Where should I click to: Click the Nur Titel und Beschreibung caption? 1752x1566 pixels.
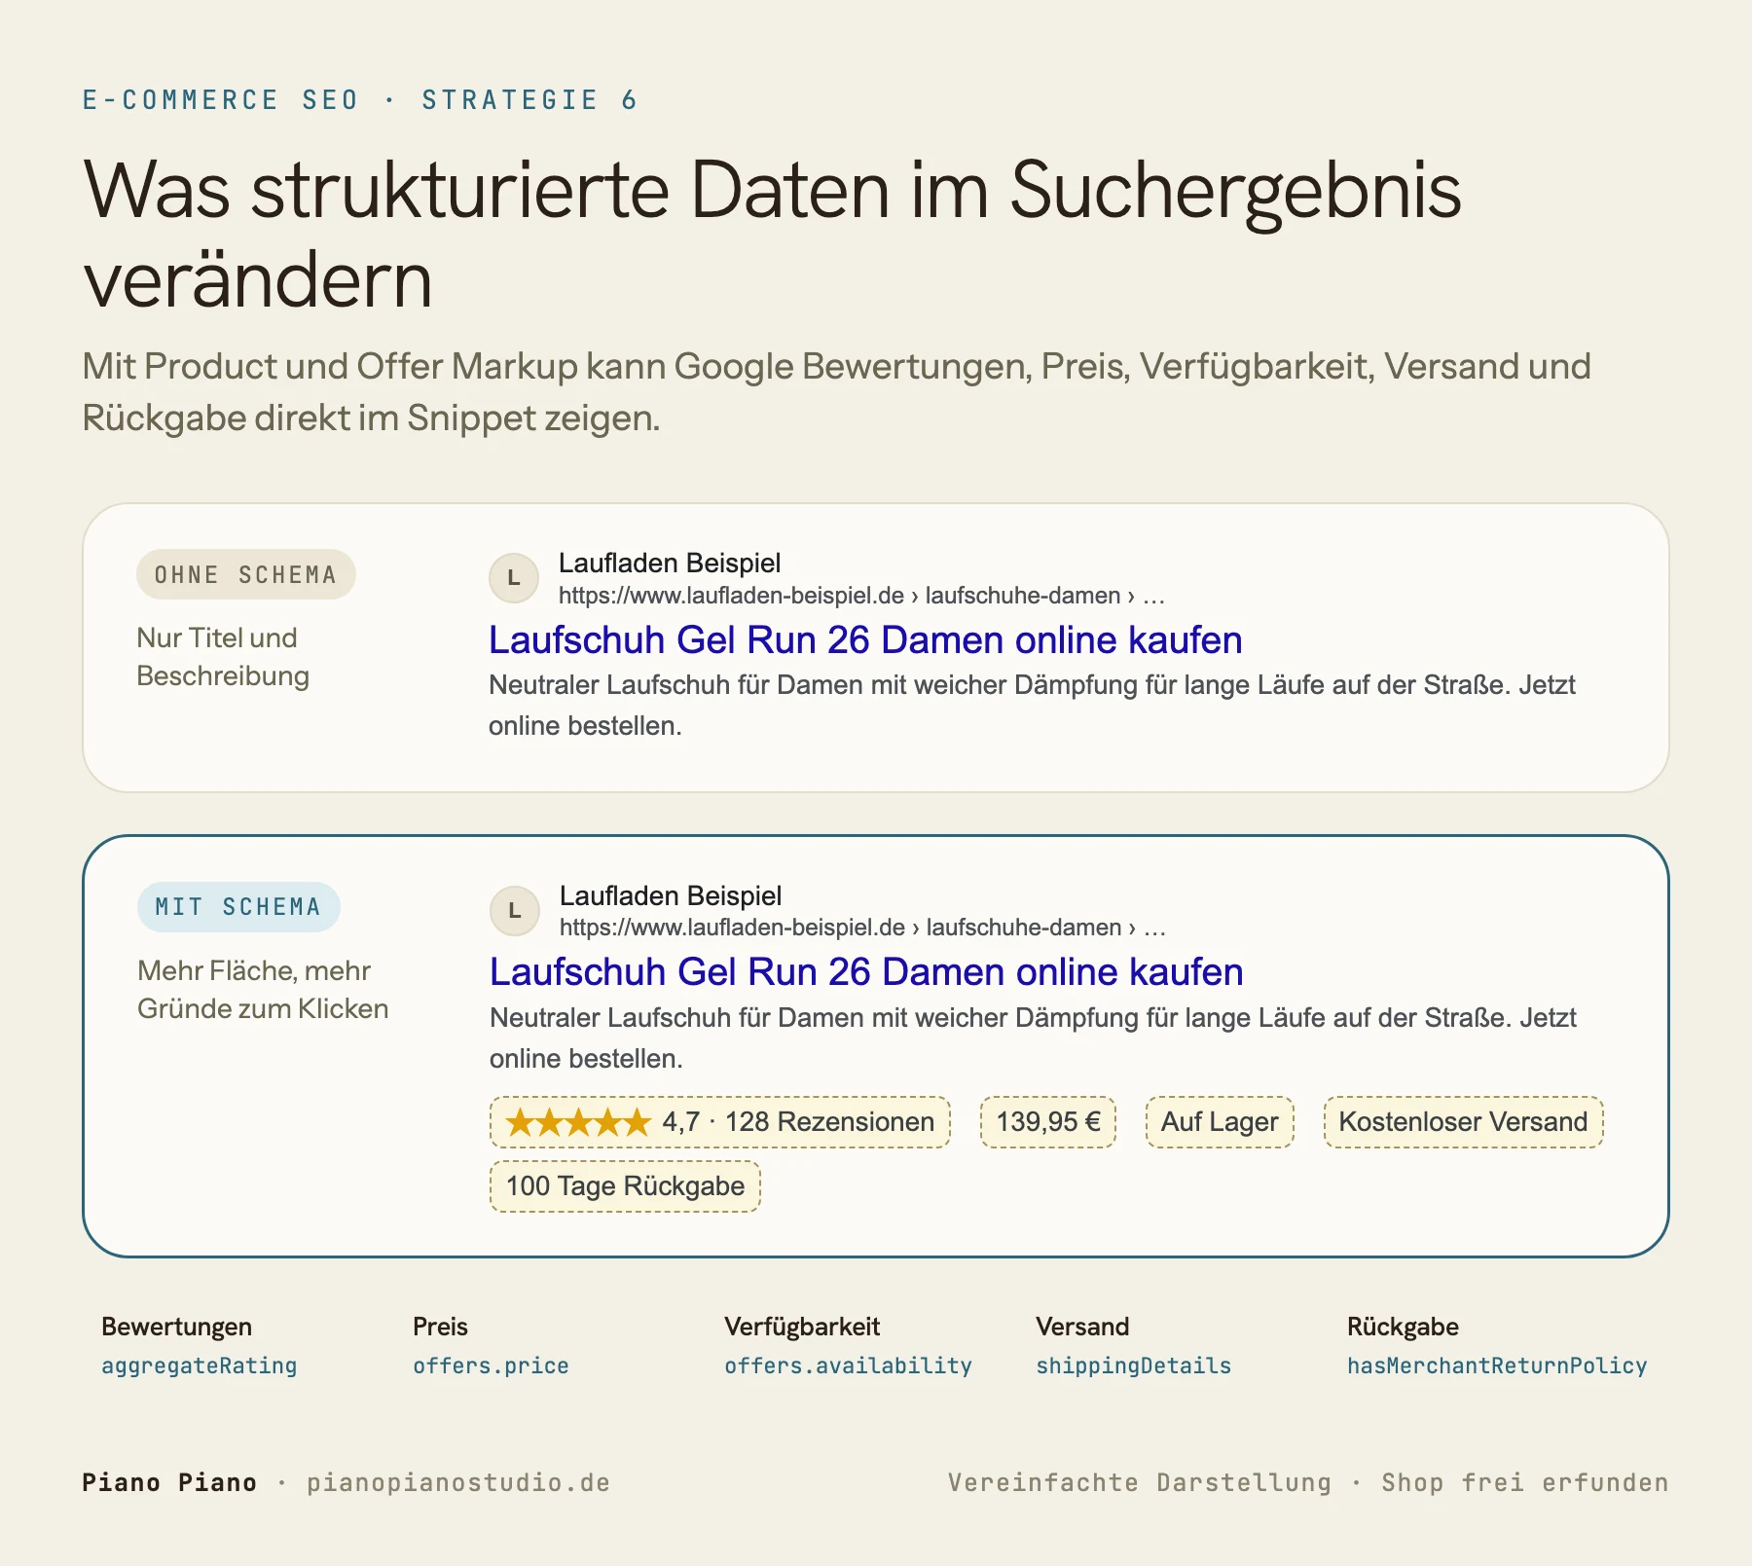tap(223, 657)
